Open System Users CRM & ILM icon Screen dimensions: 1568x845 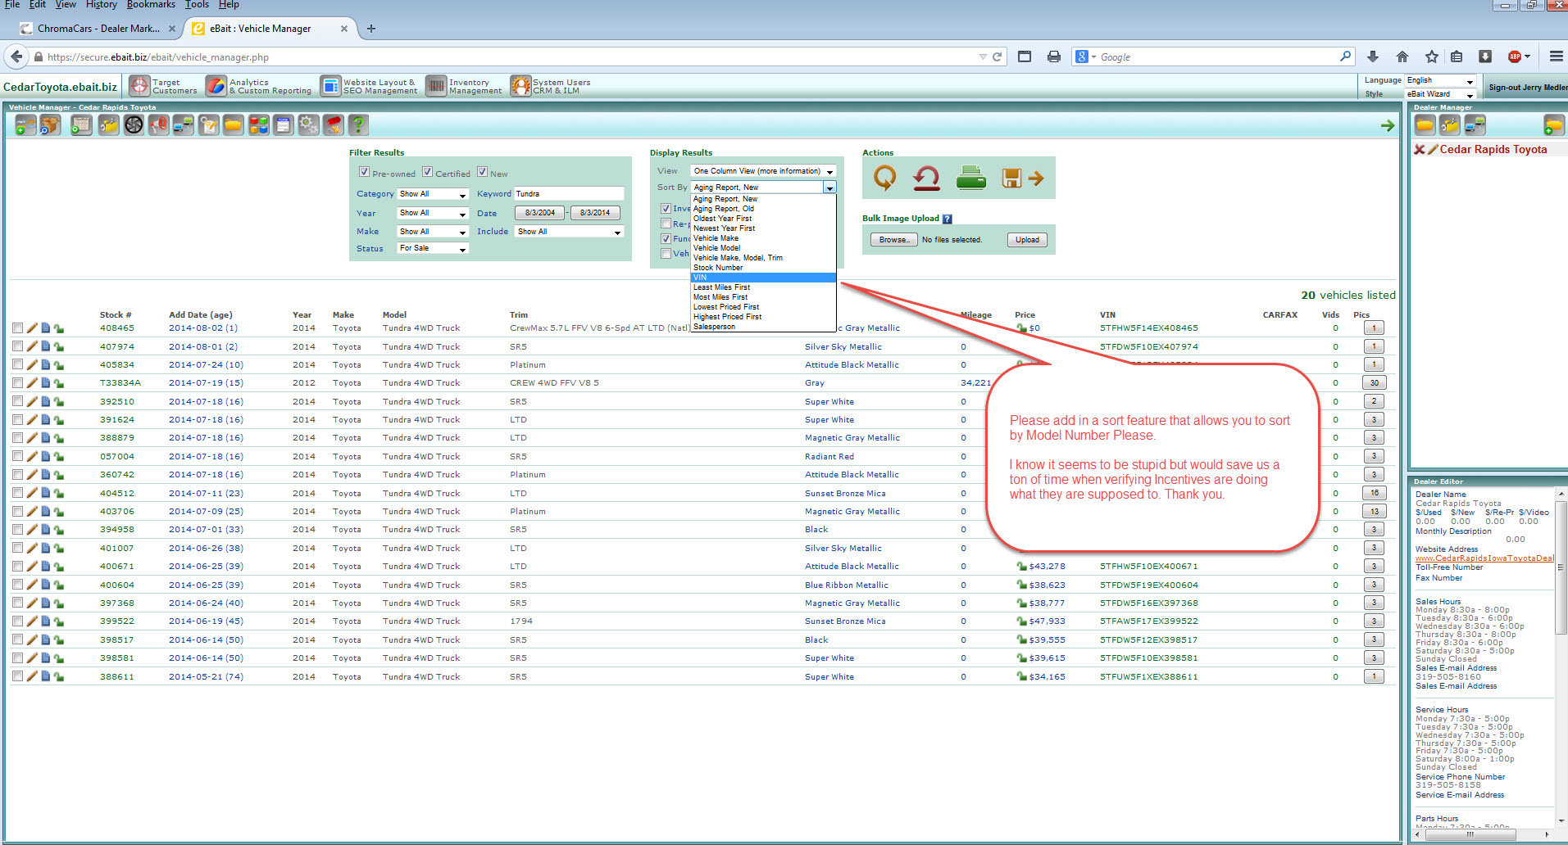[520, 86]
